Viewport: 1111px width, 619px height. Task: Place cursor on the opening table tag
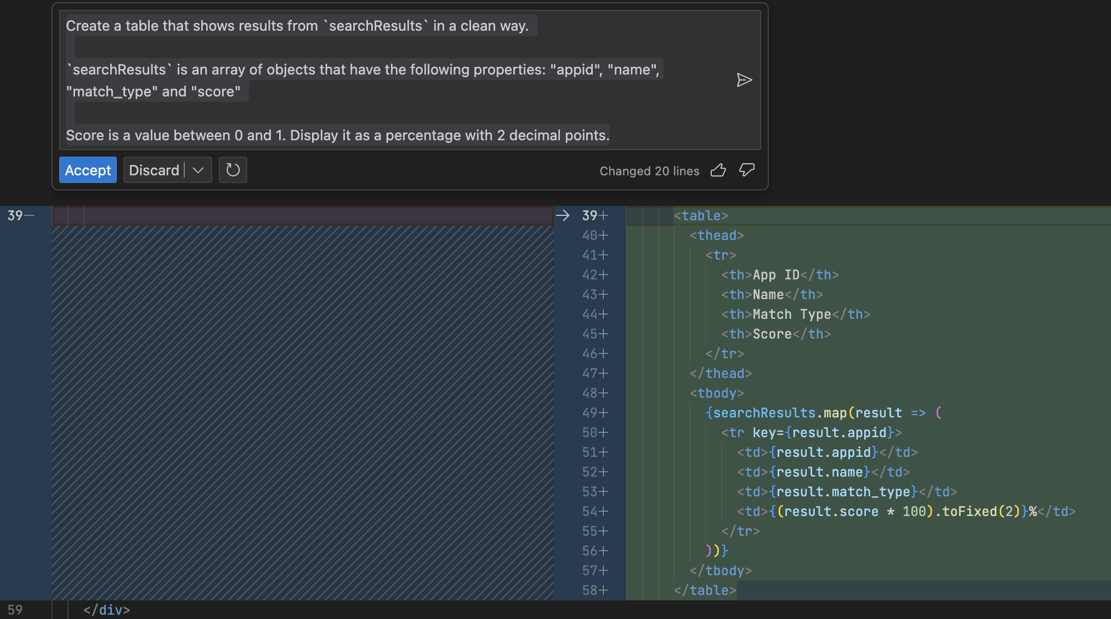click(701, 216)
